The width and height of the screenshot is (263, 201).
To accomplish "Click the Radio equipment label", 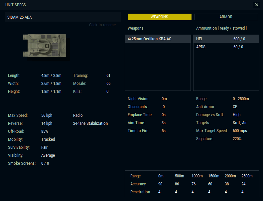I will (x=78, y=115).
